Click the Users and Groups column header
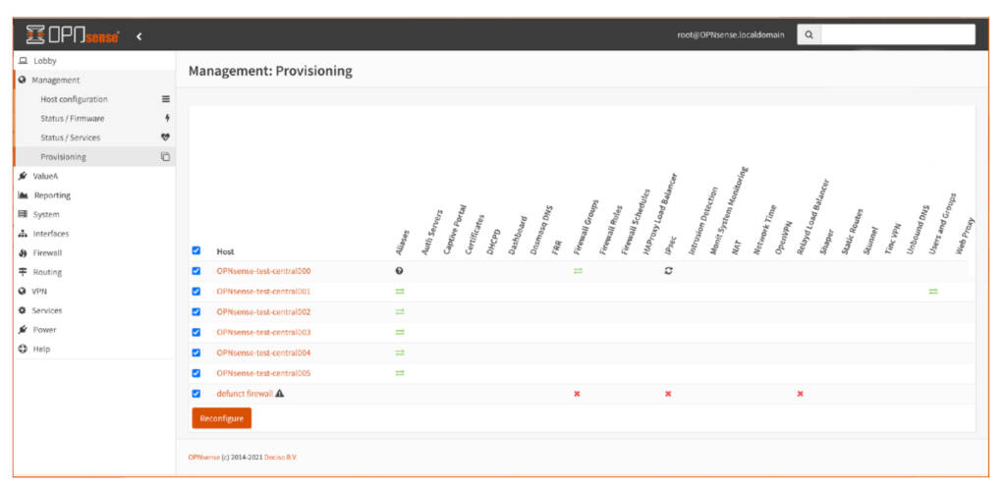The height and width of the screenshot is (493, 1006). [x=942, y=225]
